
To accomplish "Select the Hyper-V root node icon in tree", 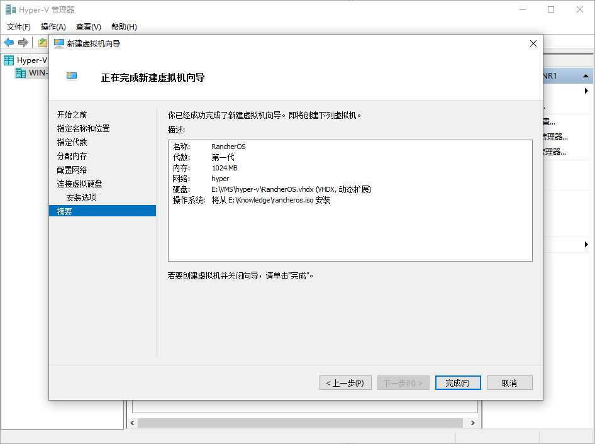I will 9,60.
